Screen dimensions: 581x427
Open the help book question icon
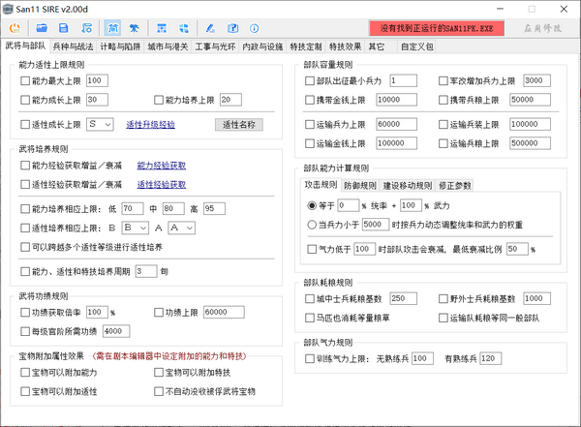click(x=232, y=28)
